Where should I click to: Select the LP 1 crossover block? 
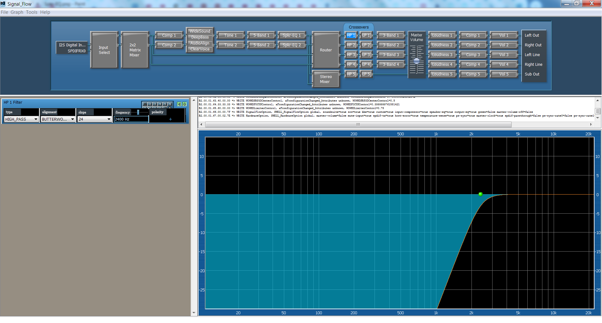[366, 35]
